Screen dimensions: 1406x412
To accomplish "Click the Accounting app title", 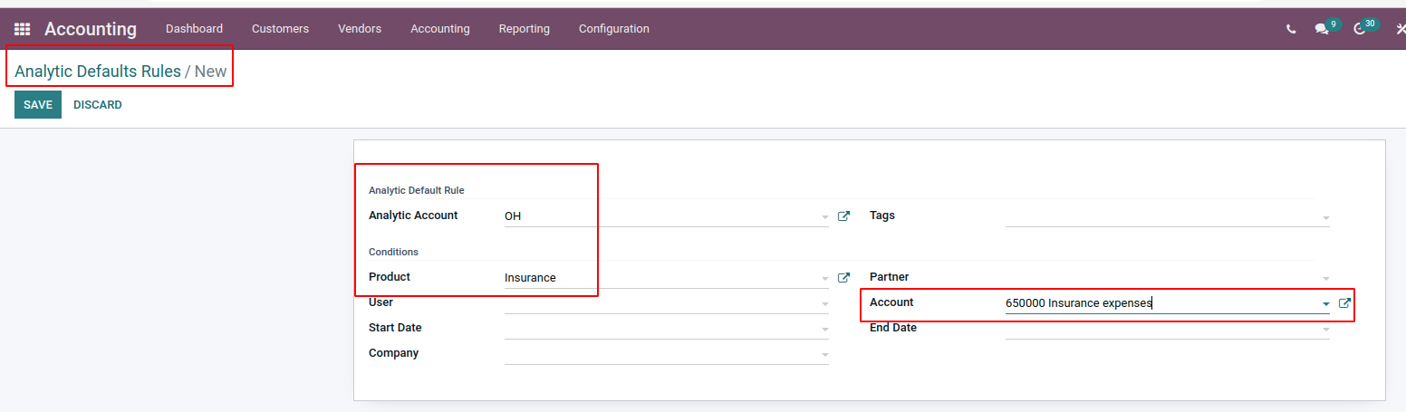I will (x=91, y=29).
